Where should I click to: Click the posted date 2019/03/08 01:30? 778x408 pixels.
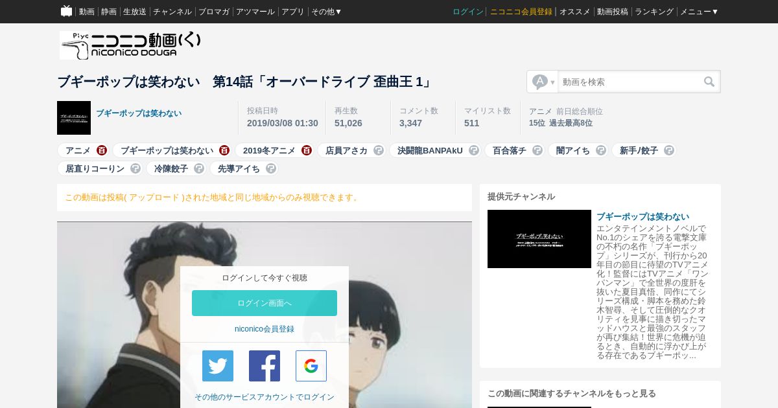pos(282,123)
